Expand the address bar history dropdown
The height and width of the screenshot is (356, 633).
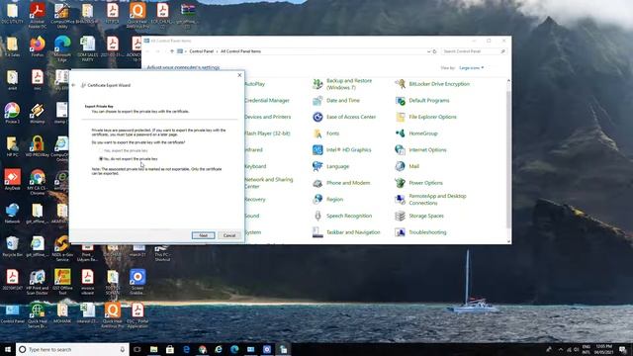(428, 51)
